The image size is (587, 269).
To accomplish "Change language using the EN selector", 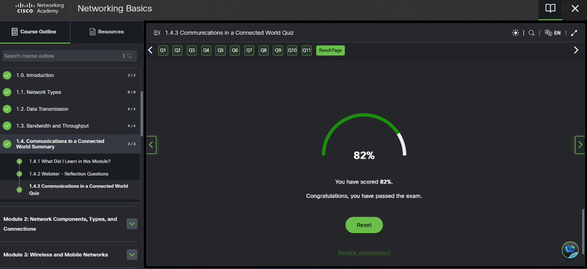I will pyautogui.click(x=553, y=33).
